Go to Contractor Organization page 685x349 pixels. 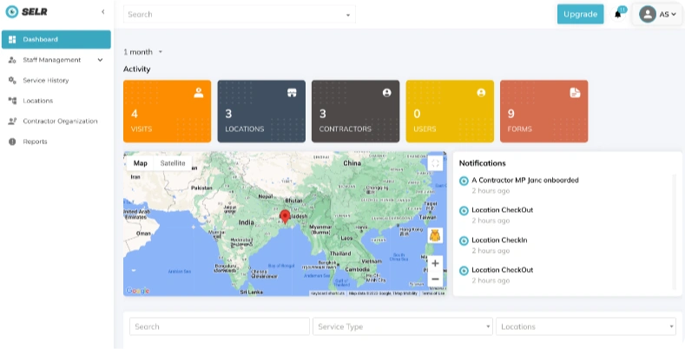click(59, 122)
